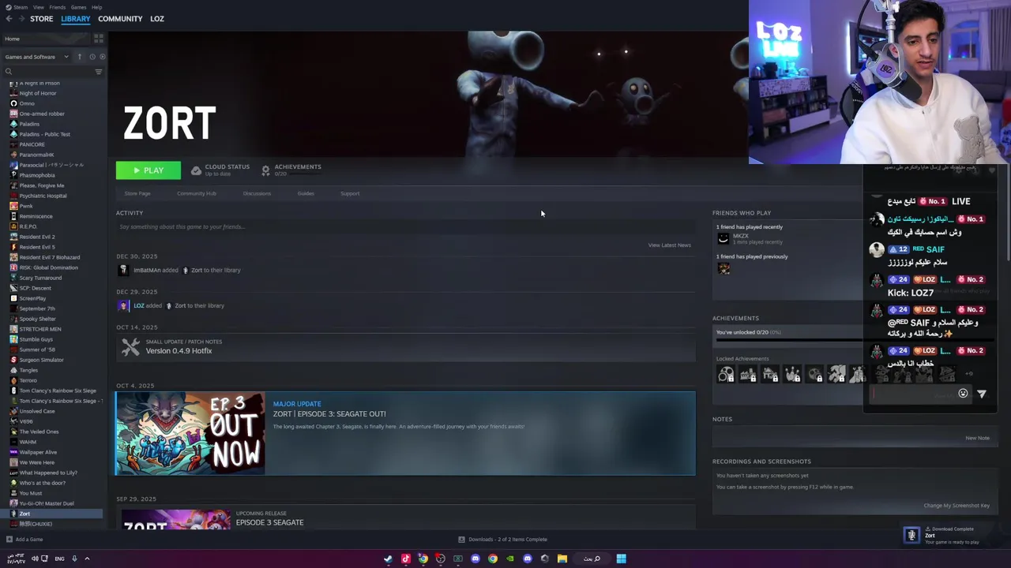Switch library to grid view icon
Image resolution: width=1011 pixels, height=568 pixels.
point(99,38)
